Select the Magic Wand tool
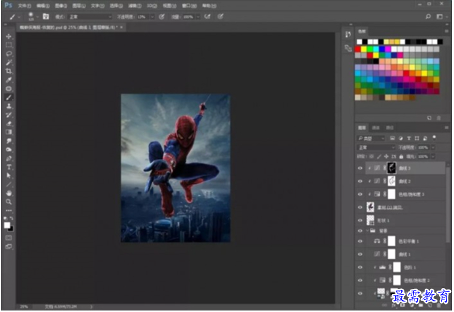454x312 pixels. pos(9,62)
